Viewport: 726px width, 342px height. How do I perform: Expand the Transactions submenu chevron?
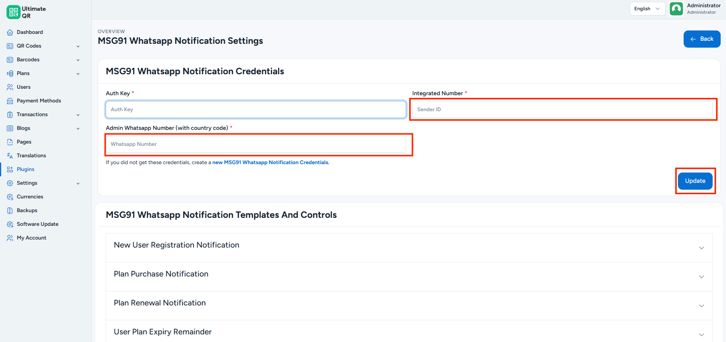pos(78,115)
